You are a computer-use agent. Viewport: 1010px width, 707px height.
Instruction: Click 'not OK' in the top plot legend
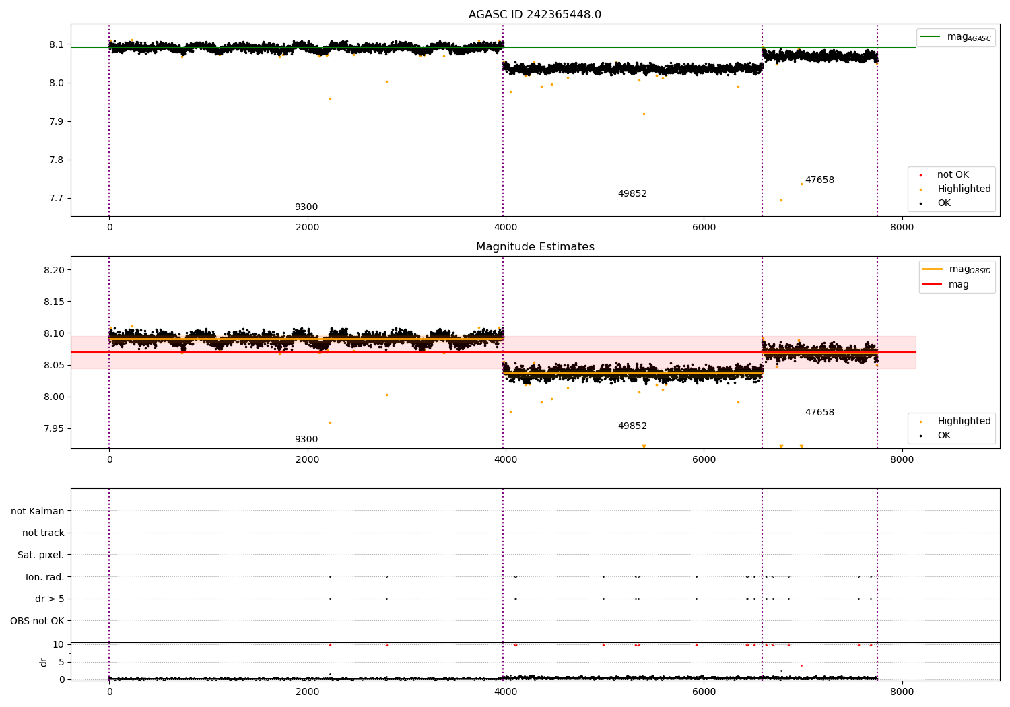point(953,174)
